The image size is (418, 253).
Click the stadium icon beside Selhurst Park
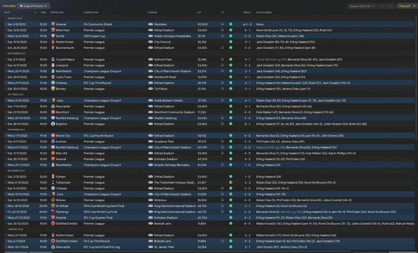click(x=151, y=59)
